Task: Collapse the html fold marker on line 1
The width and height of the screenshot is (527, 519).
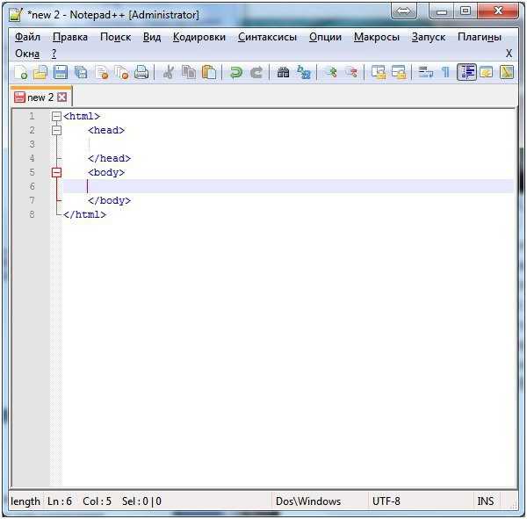Action: tap(56, 116)
